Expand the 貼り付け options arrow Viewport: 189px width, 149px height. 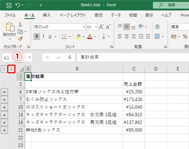click(10, 39)
